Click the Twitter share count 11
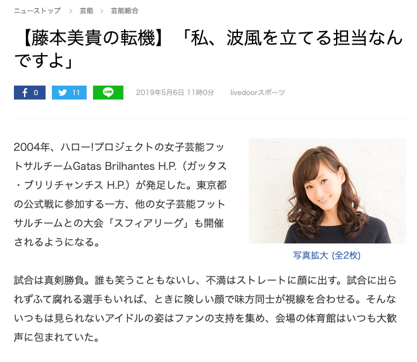Viewport: 417px width, 362px height. pyautogui.click(x=76, y=93)
